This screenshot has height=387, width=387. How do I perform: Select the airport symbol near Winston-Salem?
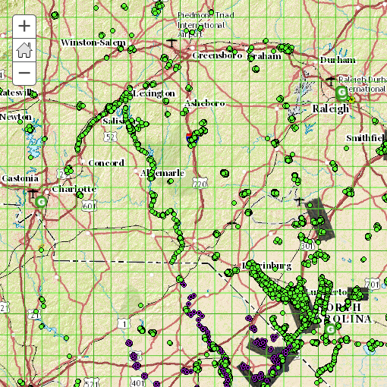tap(171, 42)
